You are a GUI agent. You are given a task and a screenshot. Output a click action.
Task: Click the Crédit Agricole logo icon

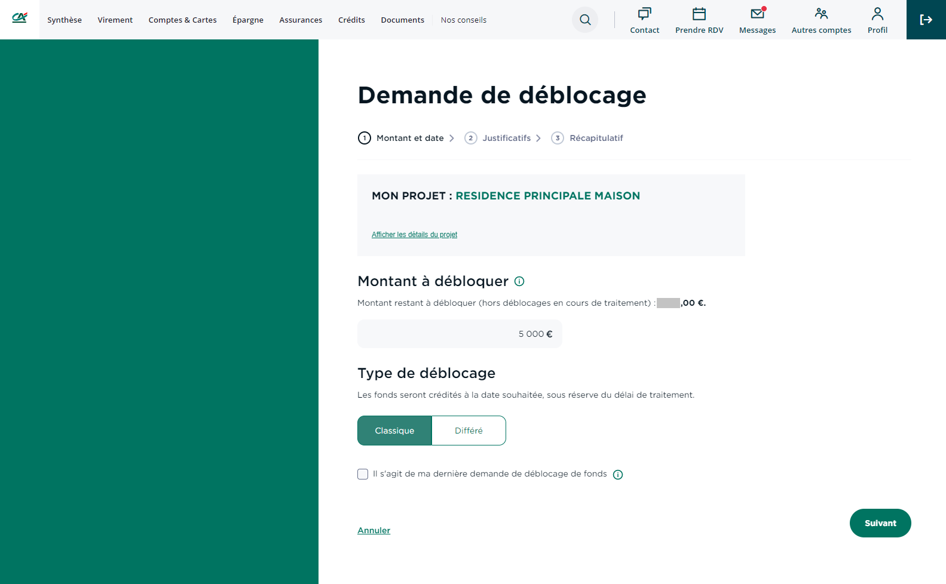[20, 18]
